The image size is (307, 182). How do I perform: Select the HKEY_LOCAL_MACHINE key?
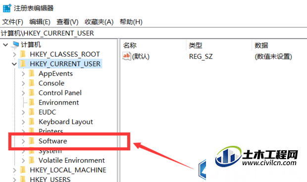point(68,170)
